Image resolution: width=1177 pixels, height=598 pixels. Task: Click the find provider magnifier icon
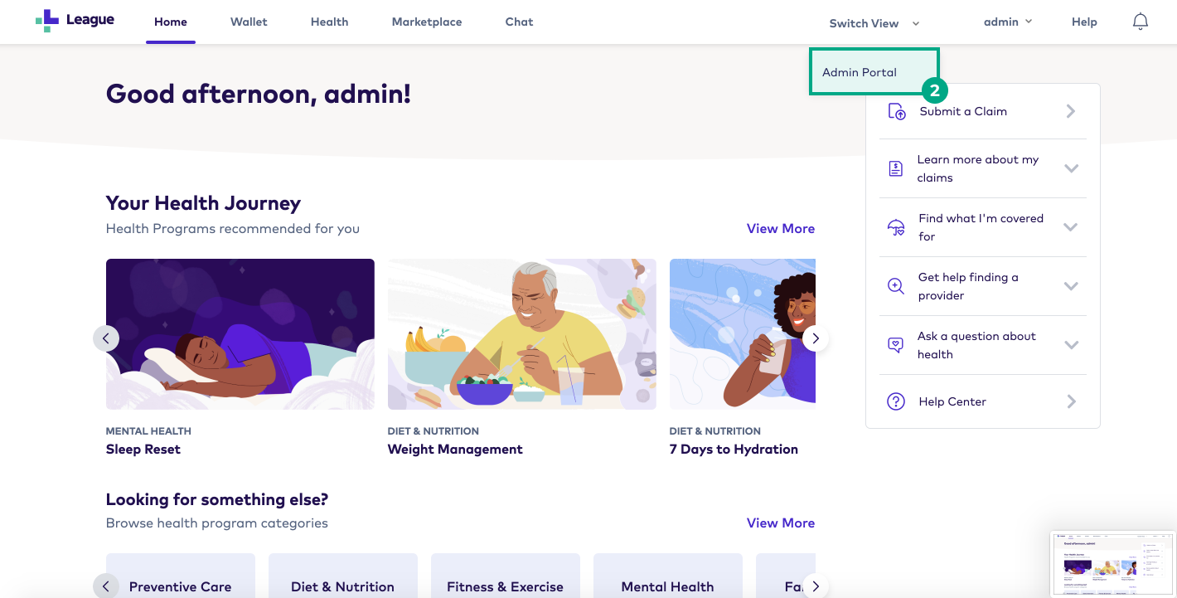(x=896, y=286)
